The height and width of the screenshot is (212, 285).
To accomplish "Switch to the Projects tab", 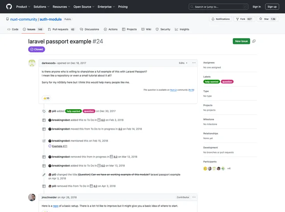I will click(129, 29).
